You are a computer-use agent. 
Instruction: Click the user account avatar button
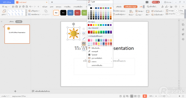pos(156,2)
